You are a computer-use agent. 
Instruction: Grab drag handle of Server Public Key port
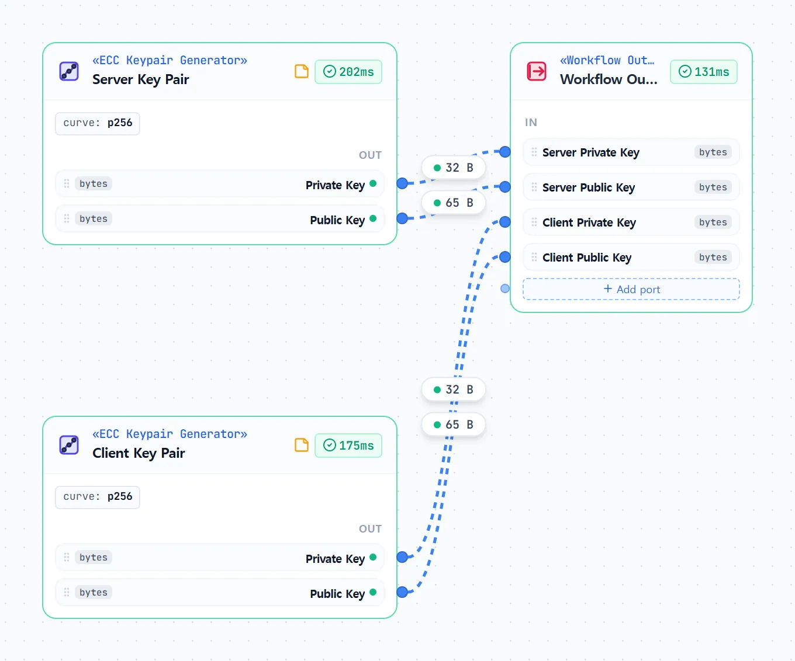coord(534,187)
